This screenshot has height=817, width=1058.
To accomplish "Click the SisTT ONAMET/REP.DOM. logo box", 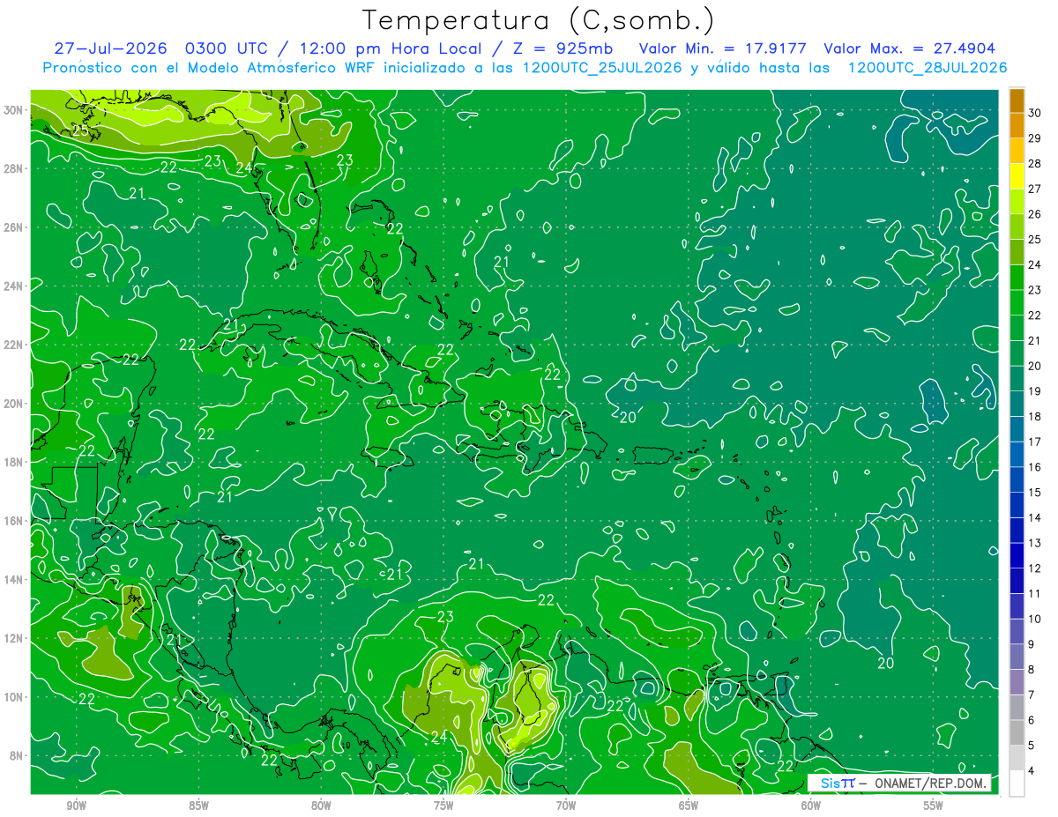I will 899,783.
